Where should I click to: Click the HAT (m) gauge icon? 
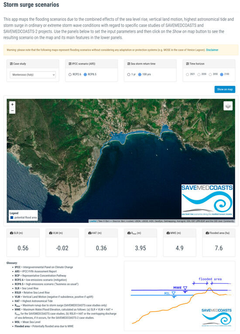(x=90, y=233)
